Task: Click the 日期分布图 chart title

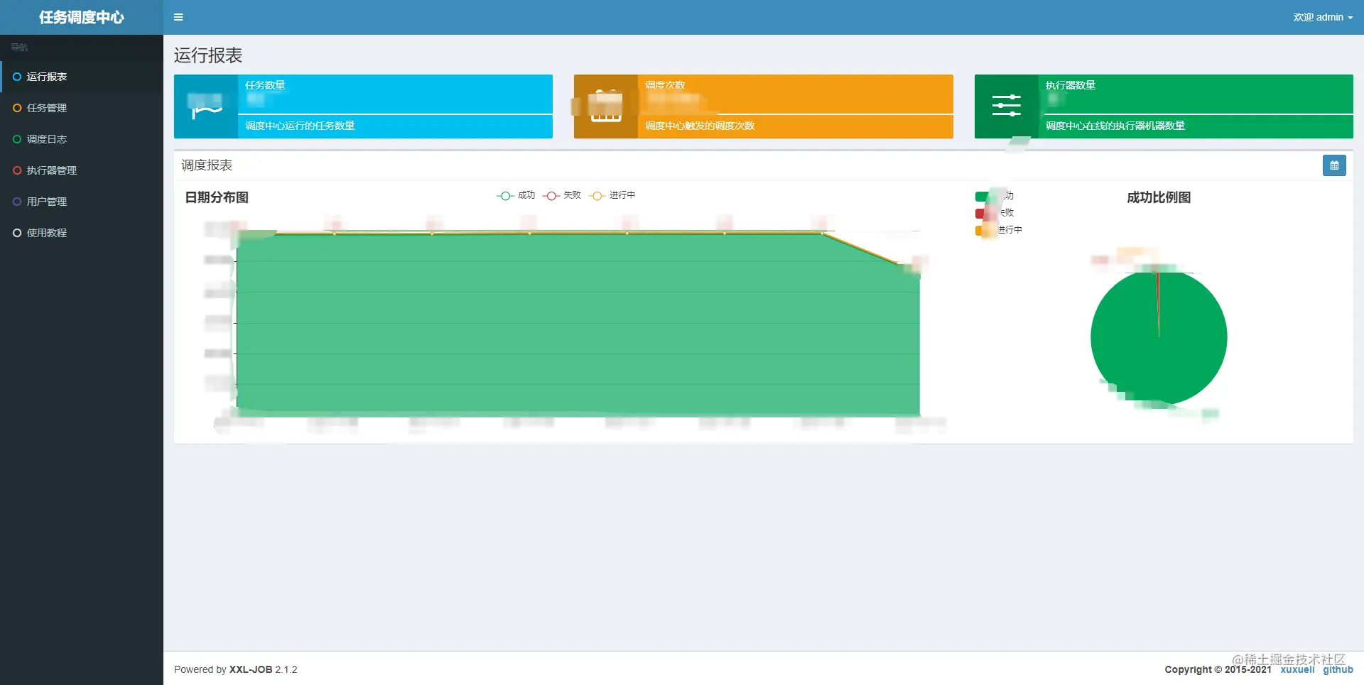Action: 217,197
